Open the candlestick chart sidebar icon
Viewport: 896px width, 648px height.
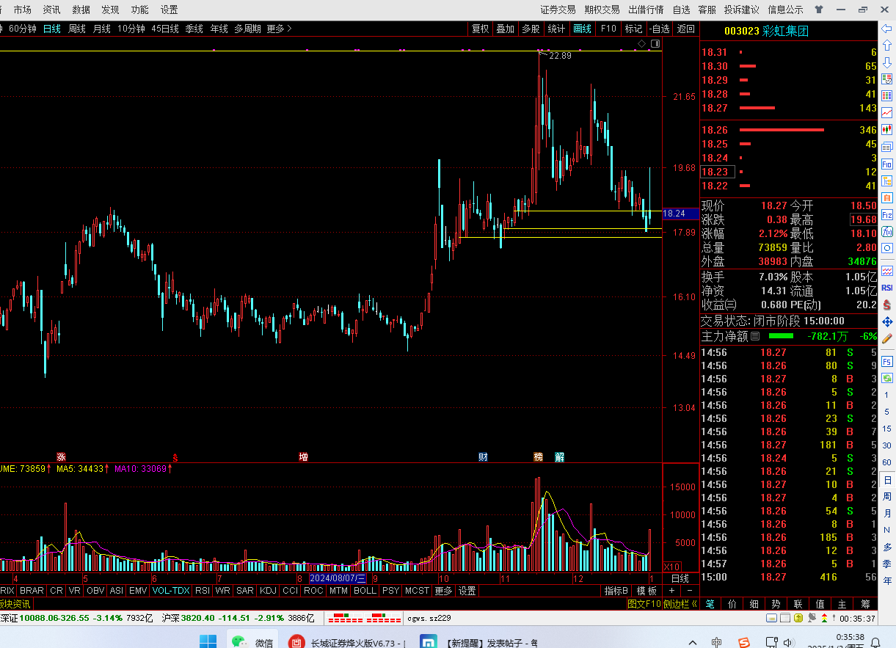point(887,130)
